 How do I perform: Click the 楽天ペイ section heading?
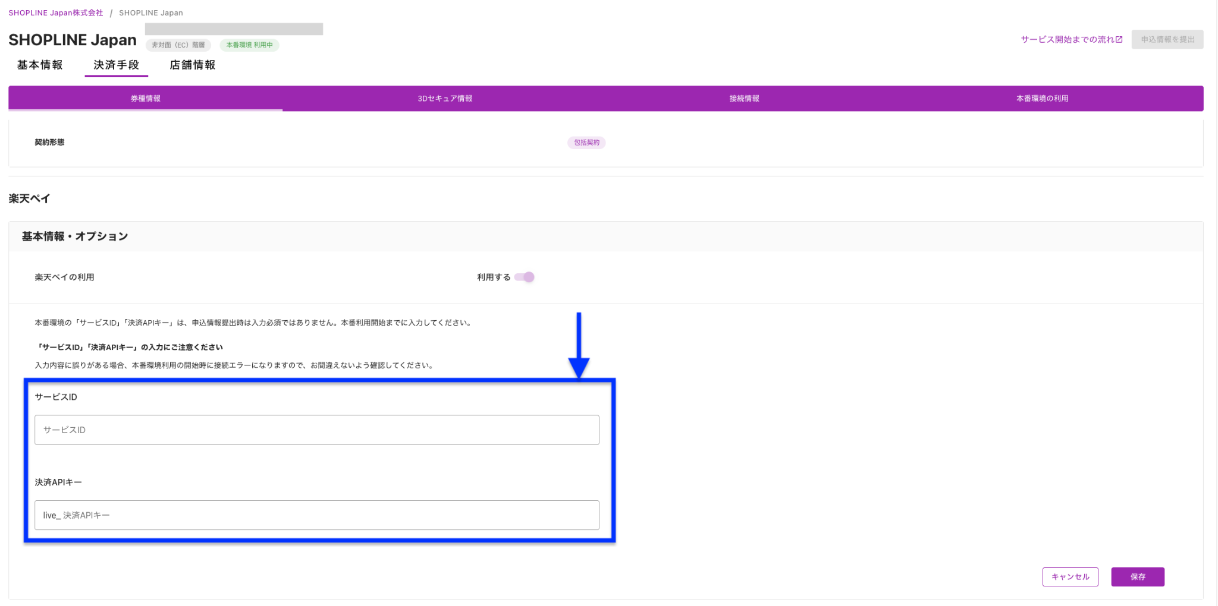[29, 198]
